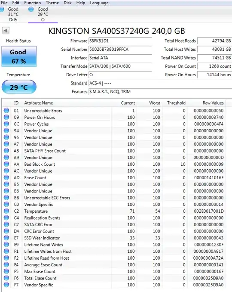The image size is (232, 292).
Task: Open the Theme menu
Action: tap(52, 3)
